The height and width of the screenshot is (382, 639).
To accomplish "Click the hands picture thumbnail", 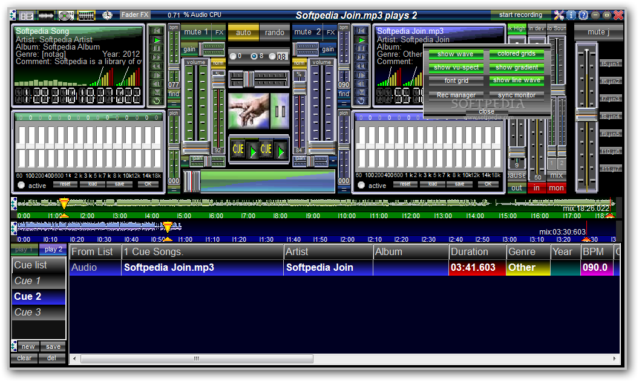I will pyautogui.click(x=249, y=111).
